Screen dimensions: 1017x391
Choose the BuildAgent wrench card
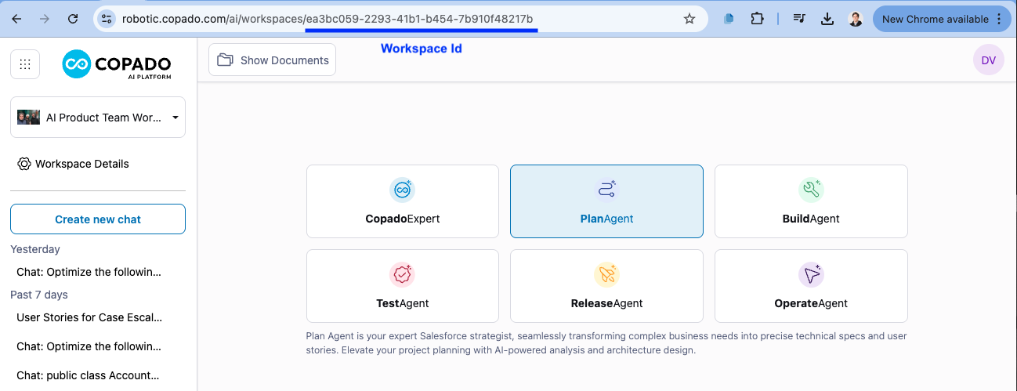pos(810,201)
